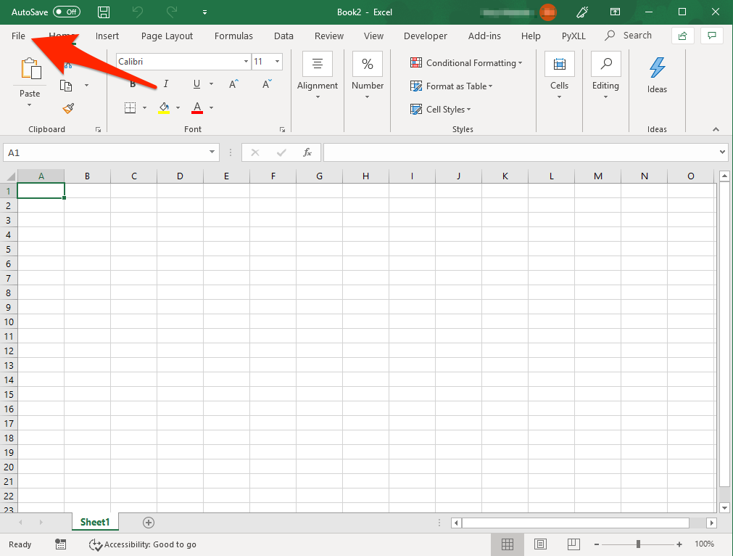
Task: Click the zoom slider handle
Action: (638, 544)
